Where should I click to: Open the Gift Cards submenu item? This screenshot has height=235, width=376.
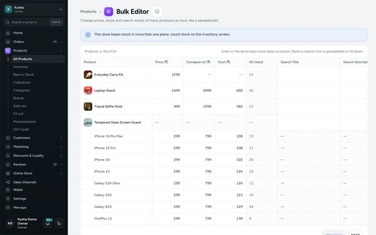coord(38,130)
